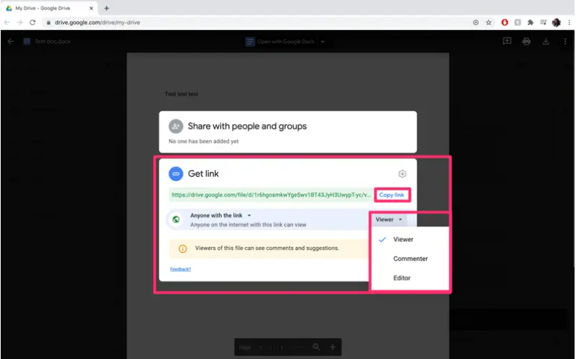Open Share with people and groups card

[287, 132]
